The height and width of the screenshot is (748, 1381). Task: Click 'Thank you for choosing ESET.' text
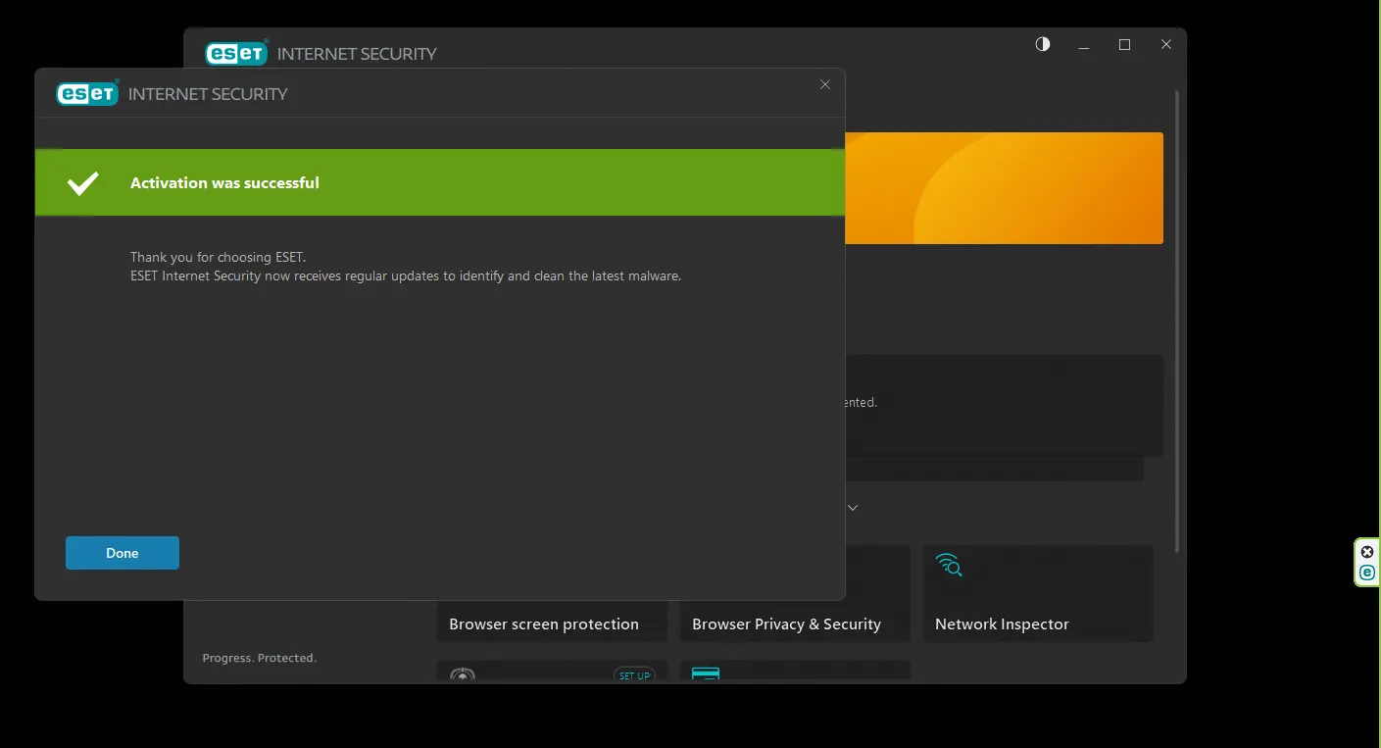click(219, 257)
